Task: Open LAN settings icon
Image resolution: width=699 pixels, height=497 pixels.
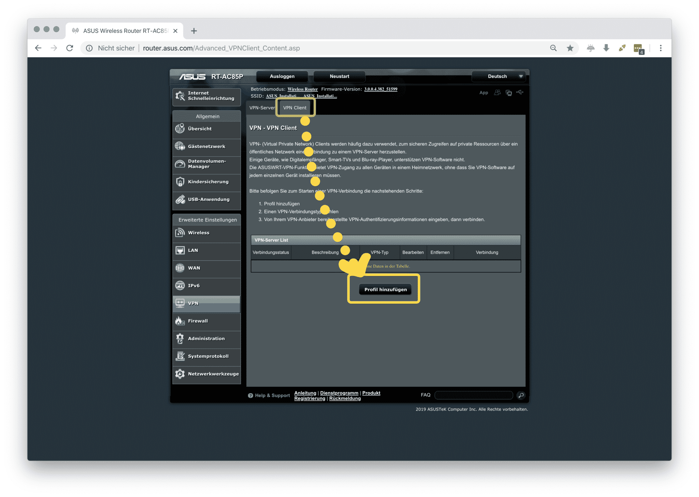Action: click(180, 250)
